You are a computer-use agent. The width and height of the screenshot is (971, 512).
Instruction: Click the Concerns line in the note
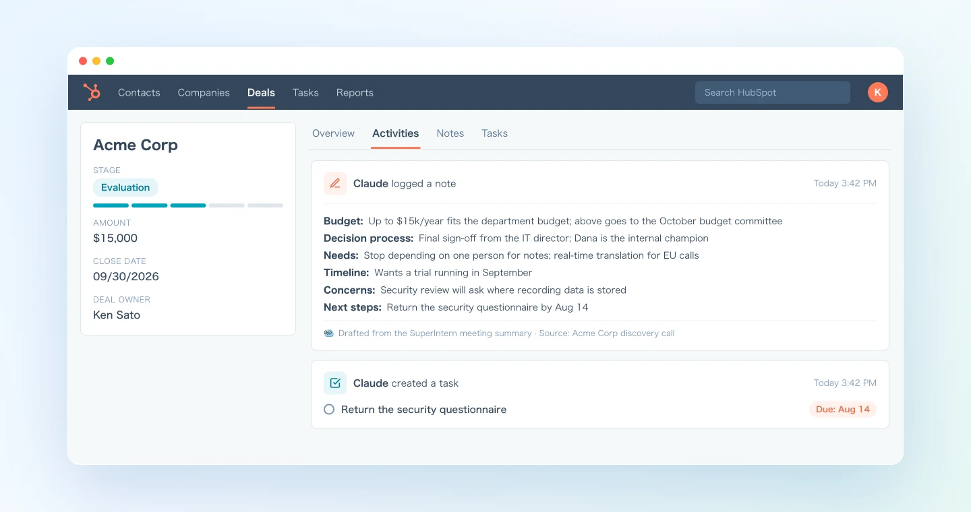pos(475,290)
